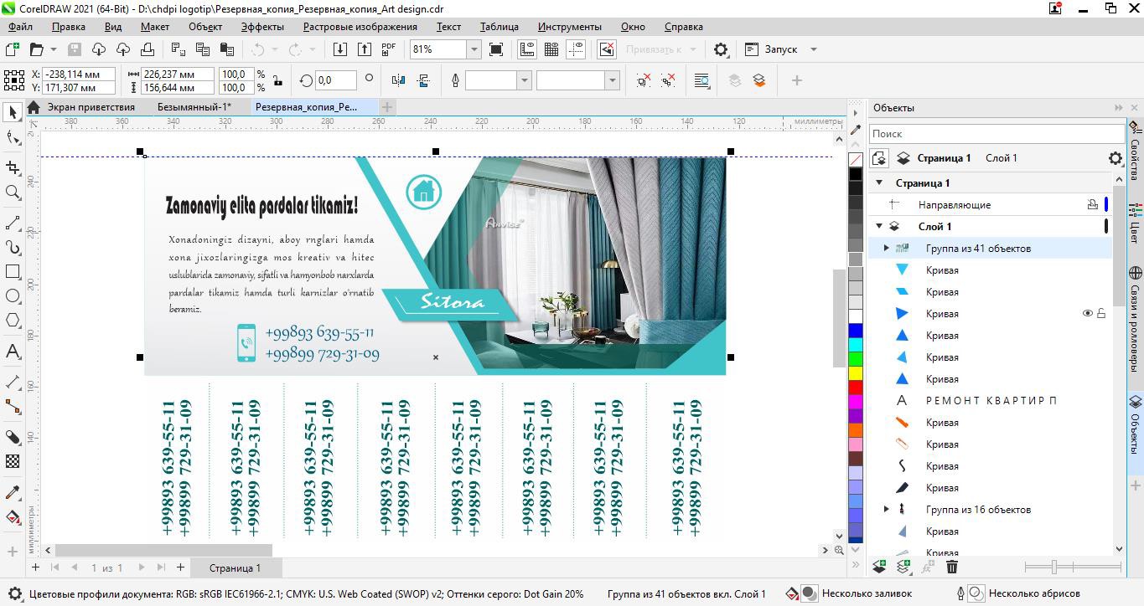The height and width of the screenshot is (606, 1144).
Task: Click X position field -238,114 мм
Action: [x=78, y=74]
